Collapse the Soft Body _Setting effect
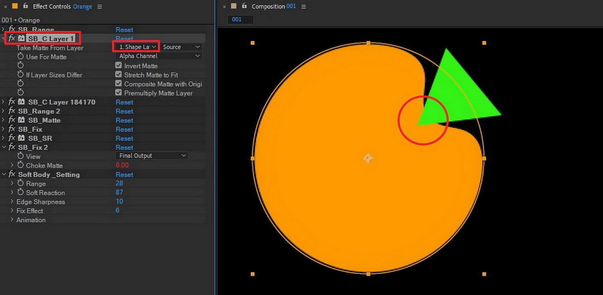This screenshot has width=603, height=295. 3,175
